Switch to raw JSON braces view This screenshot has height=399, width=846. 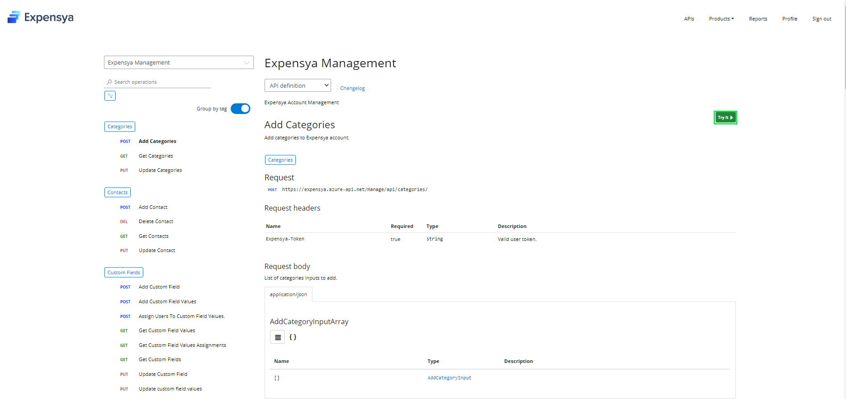(x=293, y=337)
